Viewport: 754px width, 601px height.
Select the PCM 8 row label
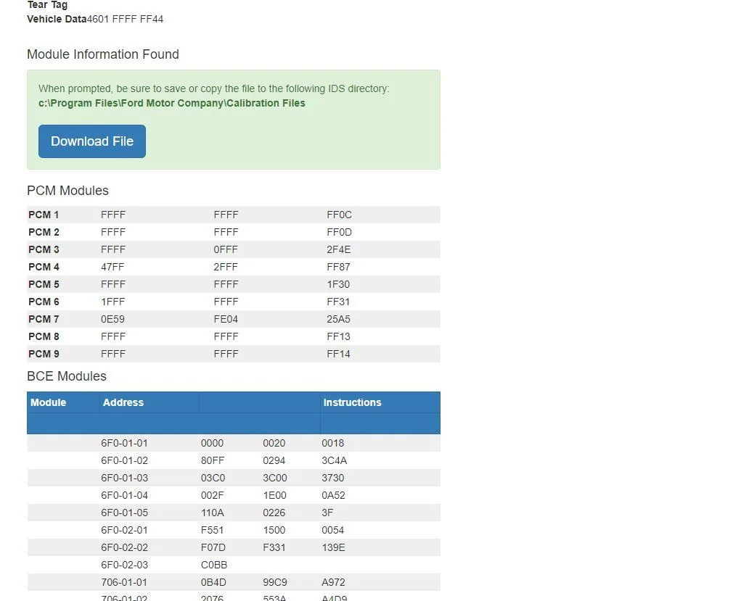click(x=44, y=336)
